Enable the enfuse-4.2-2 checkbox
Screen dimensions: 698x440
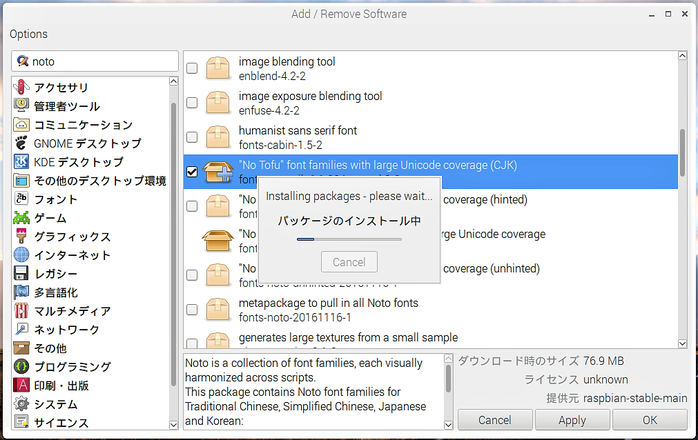tap(192, 103)
